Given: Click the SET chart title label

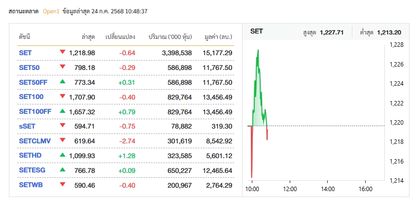Looking at the screenshot, I should click(x=257, y=31).
